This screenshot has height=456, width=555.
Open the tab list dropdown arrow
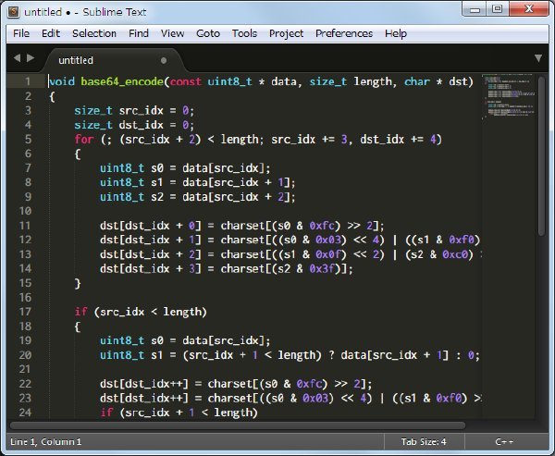(539, 58)
